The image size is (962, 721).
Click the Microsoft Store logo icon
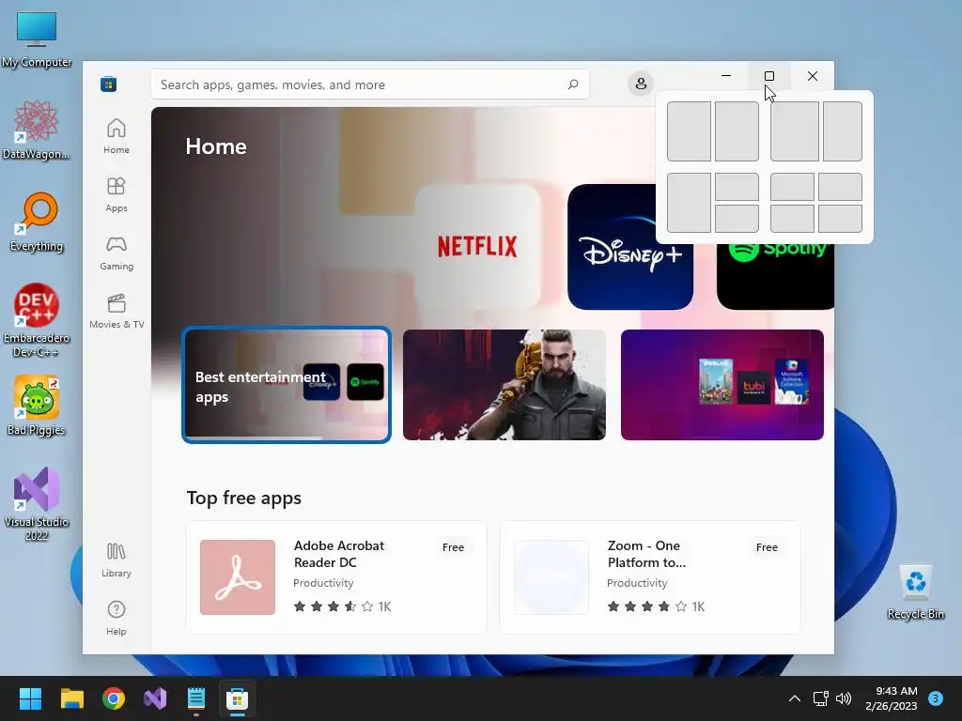point(109,84)
